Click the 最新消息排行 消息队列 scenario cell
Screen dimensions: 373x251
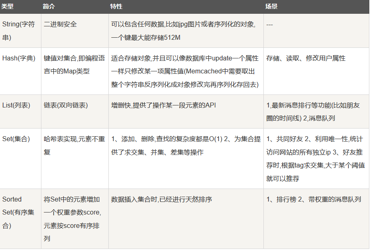click(317, 112)
